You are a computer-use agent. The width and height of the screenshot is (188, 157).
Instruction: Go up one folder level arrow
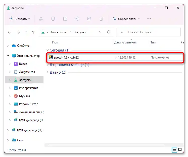click(33, 32)
